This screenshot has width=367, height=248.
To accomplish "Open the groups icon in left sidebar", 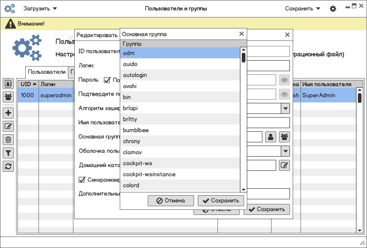I will pyautogui.click(x=8, y=96).
